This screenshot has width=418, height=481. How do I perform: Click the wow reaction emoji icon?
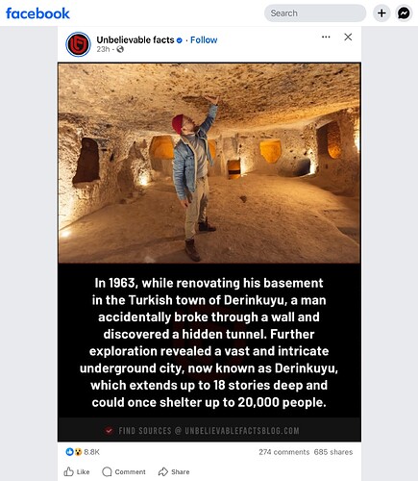point(78,452)
